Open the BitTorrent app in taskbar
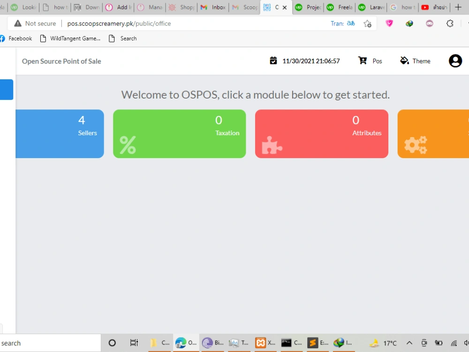This screenshot has height=352, width=469. pyautogui.click(x=212, y=343)
